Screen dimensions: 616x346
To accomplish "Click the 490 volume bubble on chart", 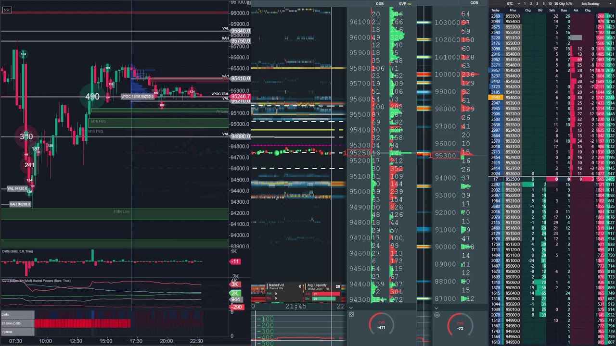I will (x=92, y=97).
